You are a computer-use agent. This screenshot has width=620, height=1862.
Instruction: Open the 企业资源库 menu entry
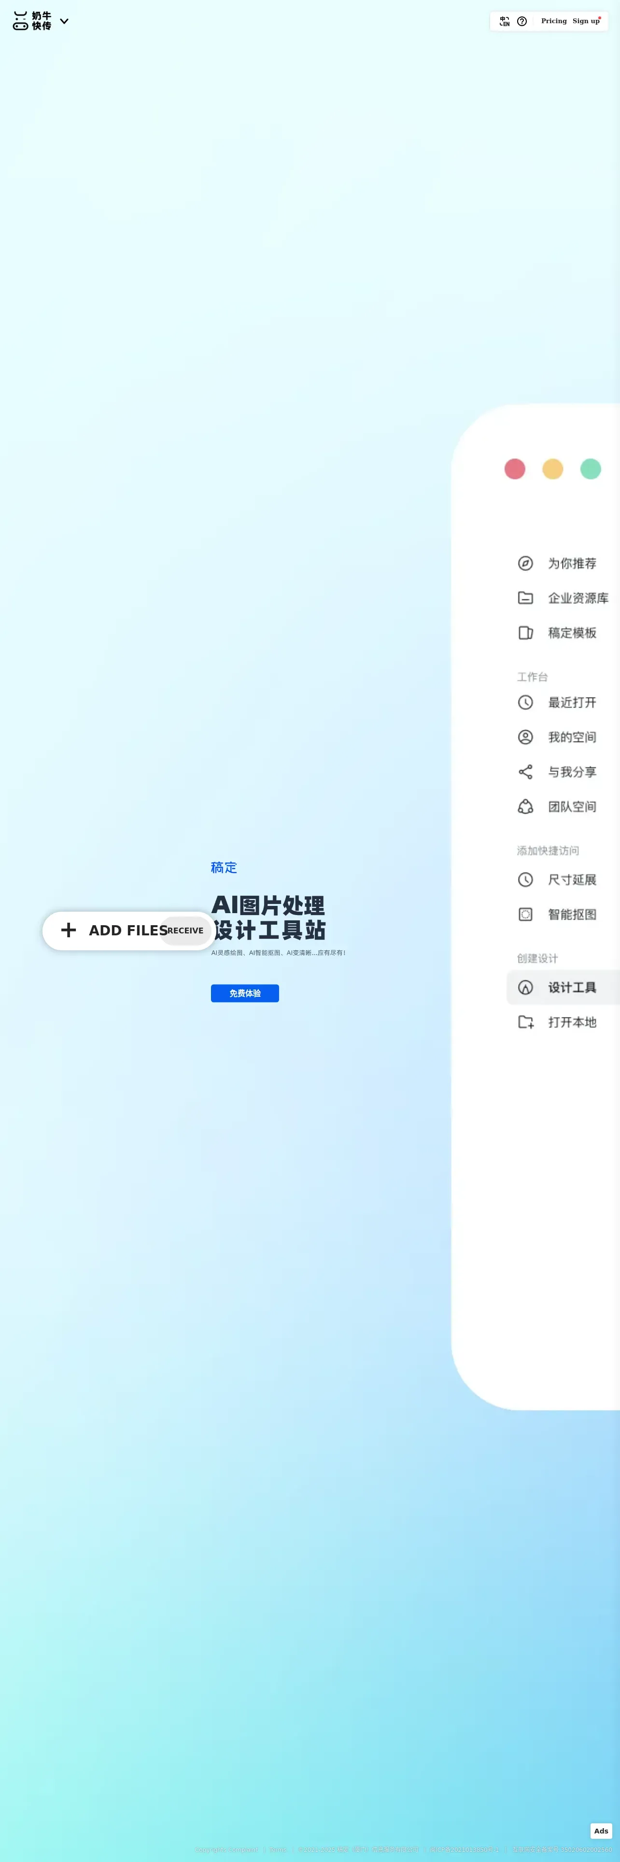click(578, 598)
